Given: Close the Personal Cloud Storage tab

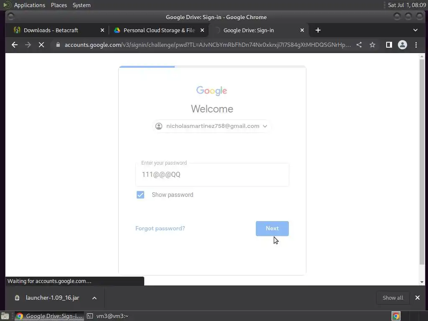Looking at the screenshot, I should 202,30.
